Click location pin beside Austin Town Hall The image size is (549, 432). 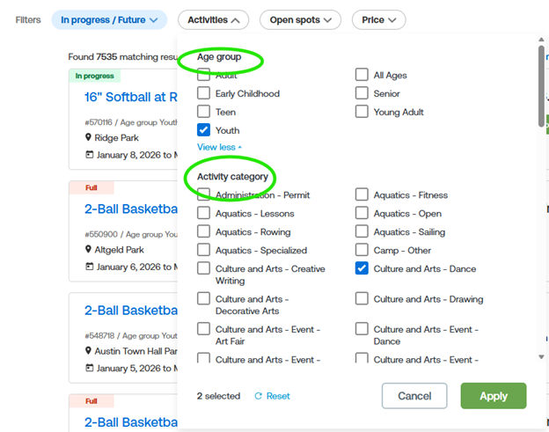[x=89, y=351]
